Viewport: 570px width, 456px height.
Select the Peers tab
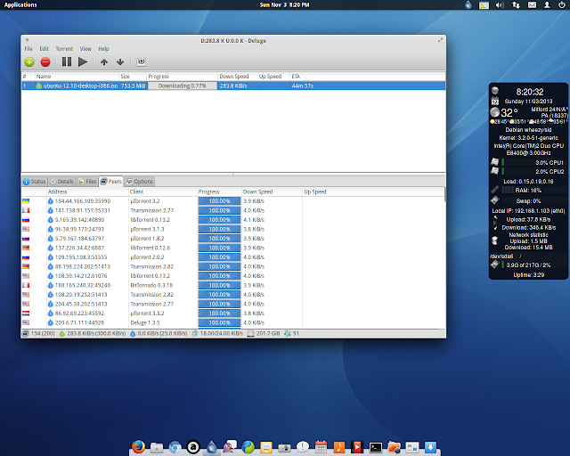tap(111, 181)
